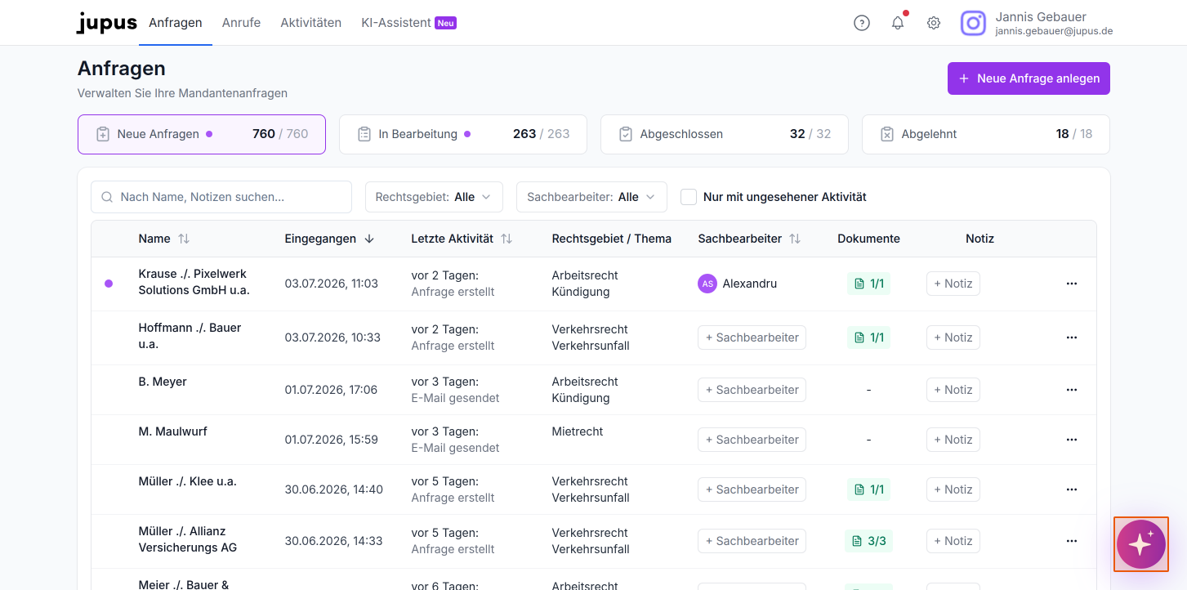
Task: Add a Notiz for B. Meyer row
Action: click(953, 390)
